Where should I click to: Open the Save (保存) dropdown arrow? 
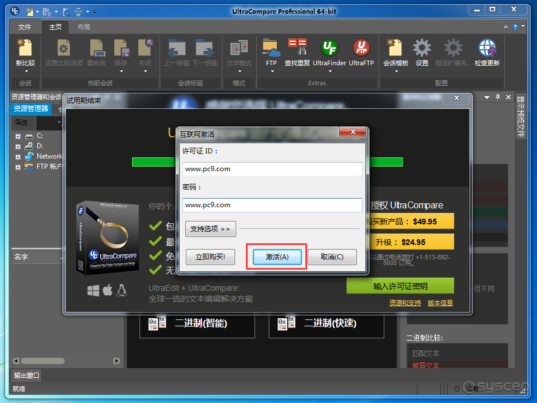click(121, 72)
